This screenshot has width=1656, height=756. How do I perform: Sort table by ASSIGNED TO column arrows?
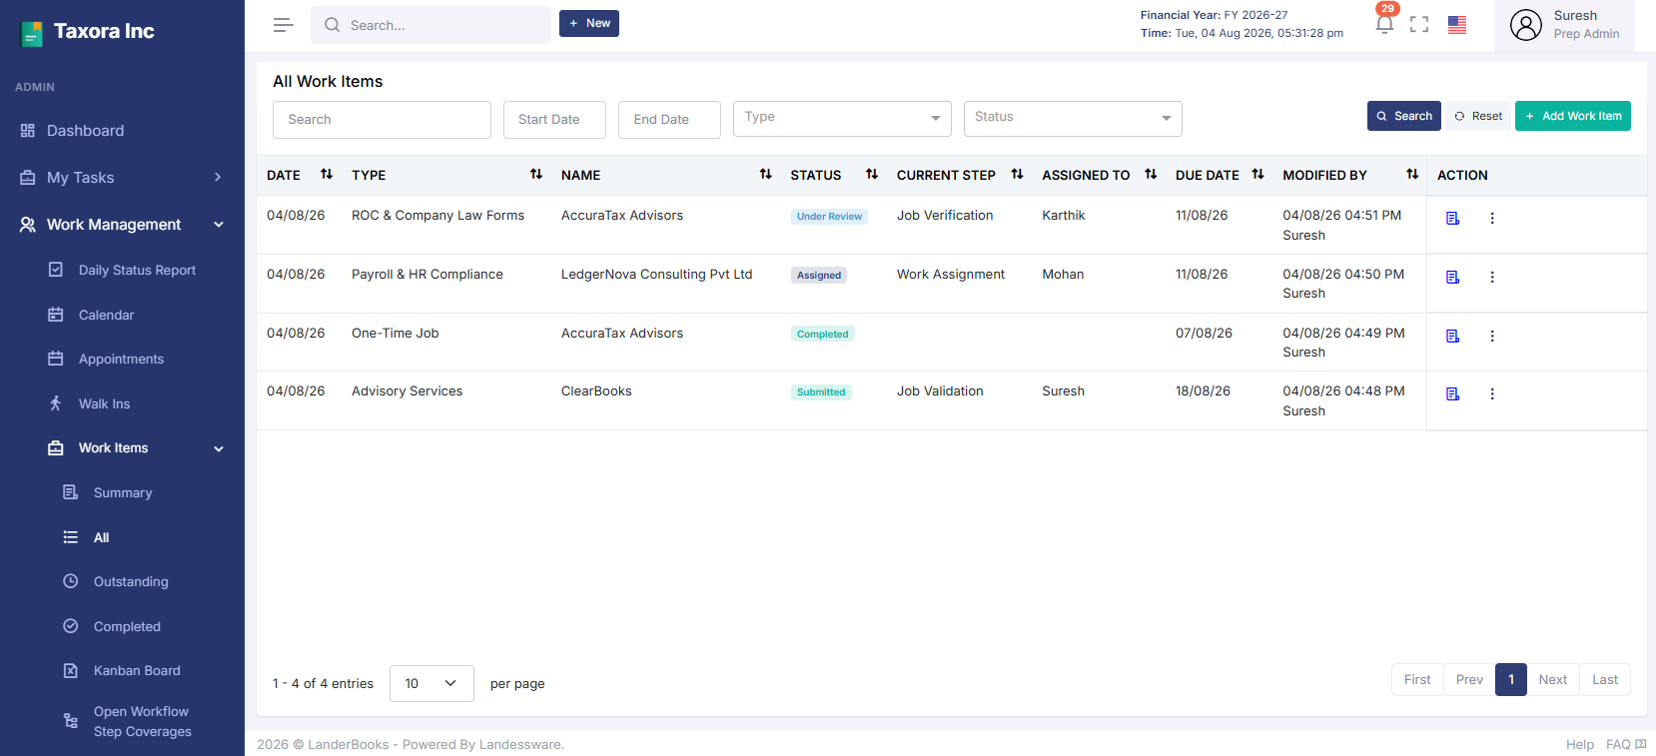click(x=1151, y=174)
